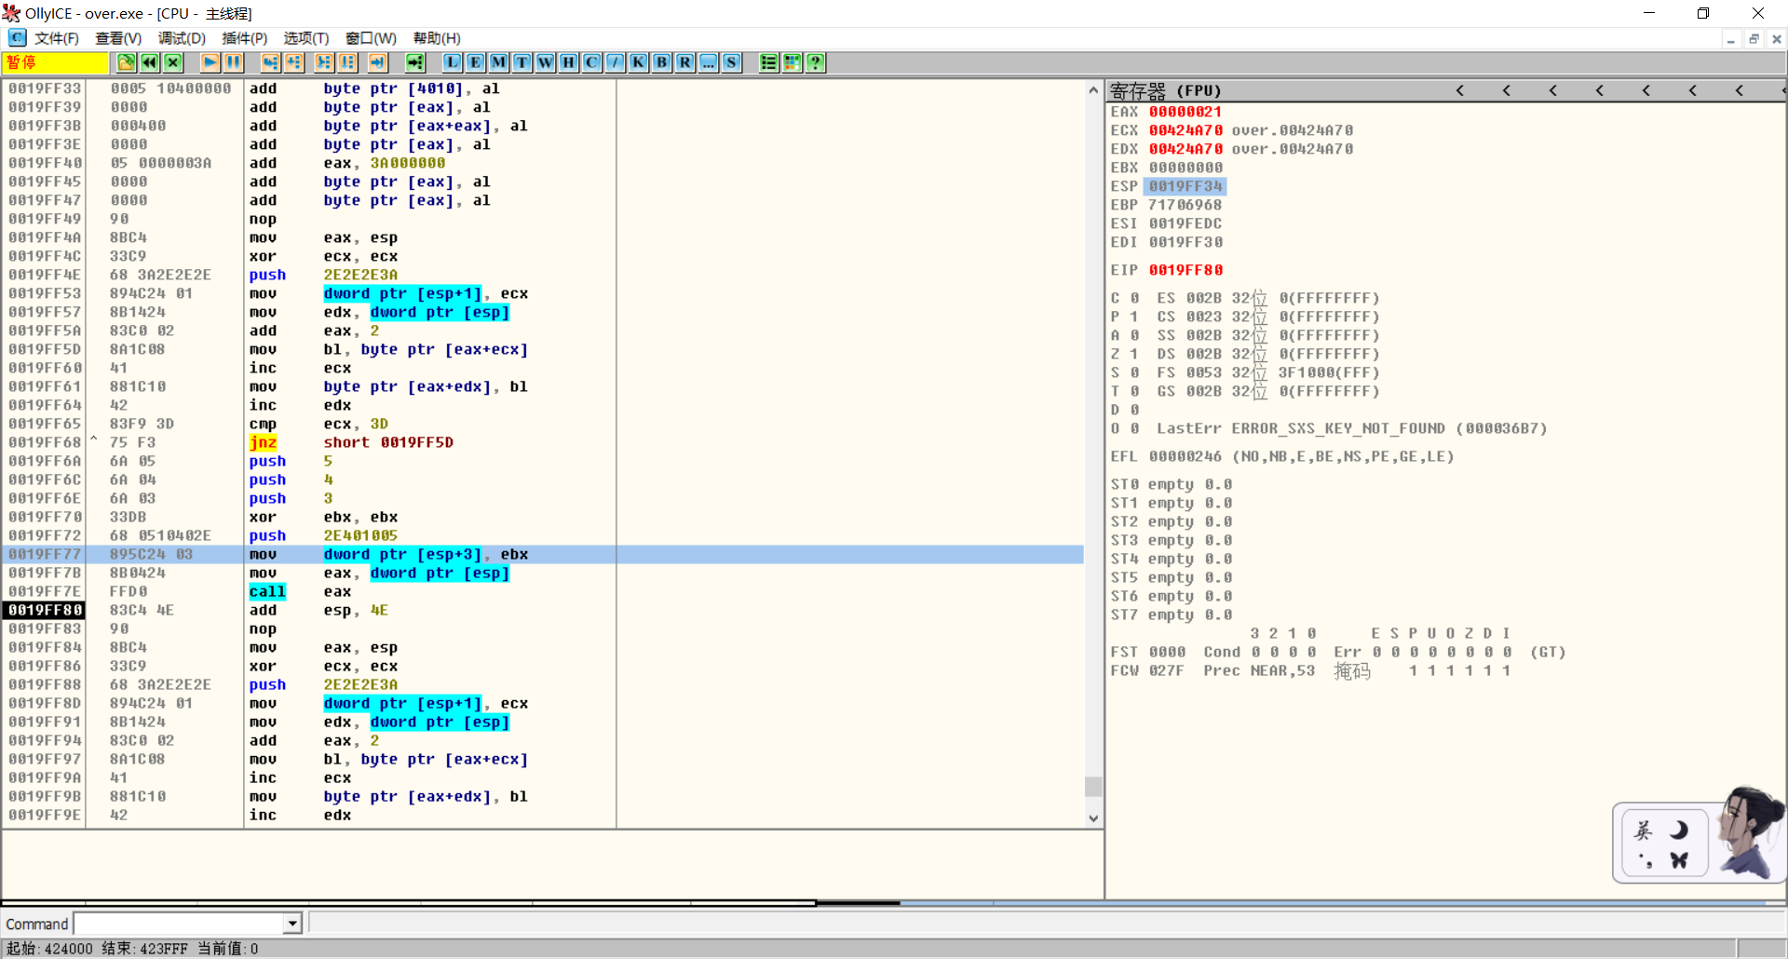This screenshot has width=1788, height=959.
Task: Open CPU window with C button
Action: pyautogui.click(x=591, y=62)
